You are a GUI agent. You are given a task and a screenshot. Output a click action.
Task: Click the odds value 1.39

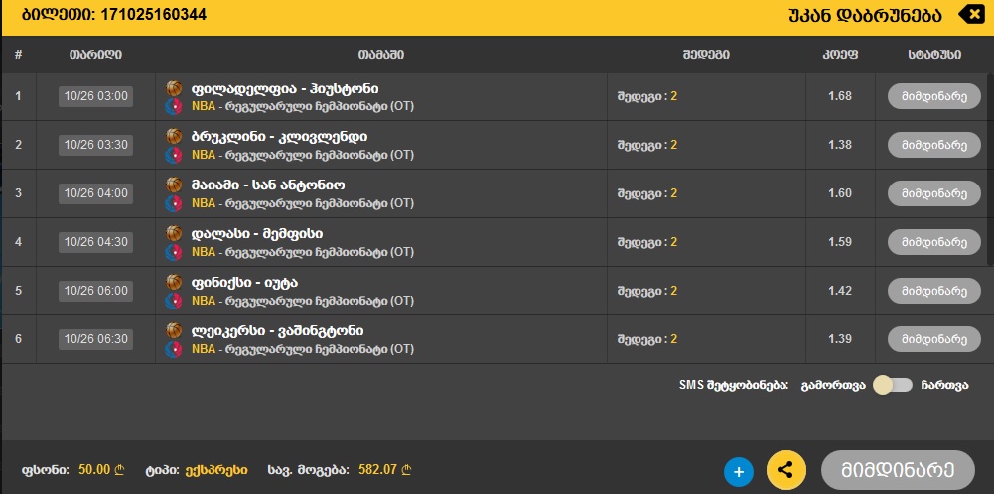pyautogui.click(x=840, y=339)
